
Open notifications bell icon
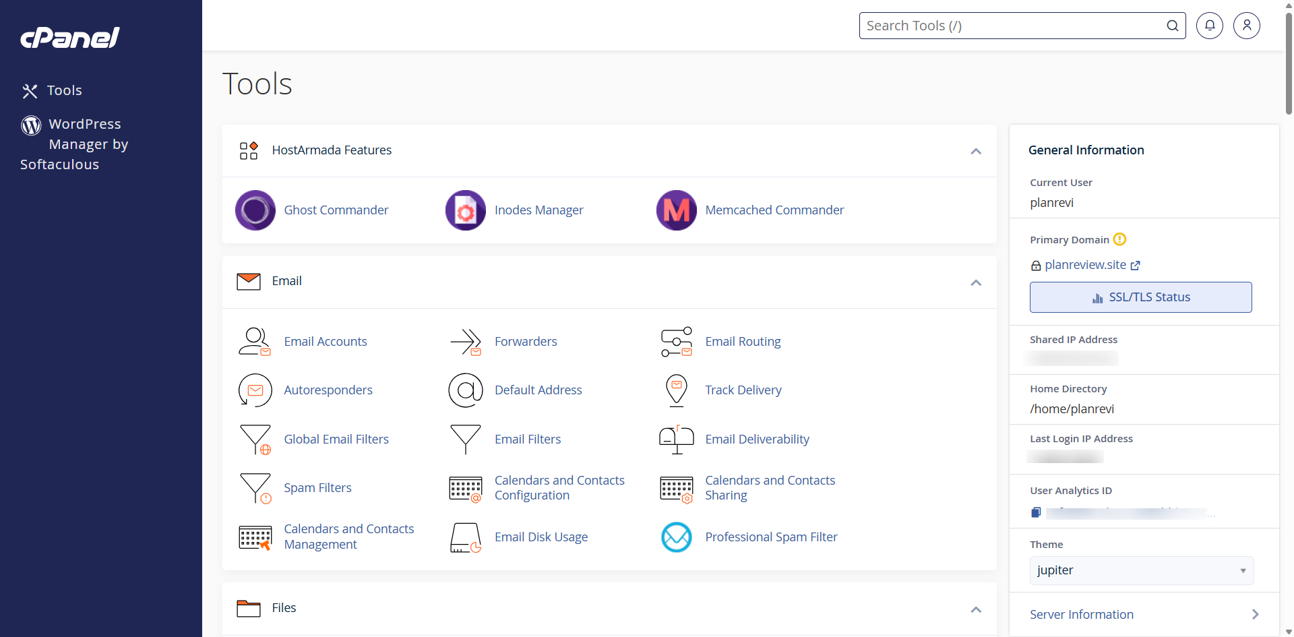pyautogui.click(x=1210, y=26)
